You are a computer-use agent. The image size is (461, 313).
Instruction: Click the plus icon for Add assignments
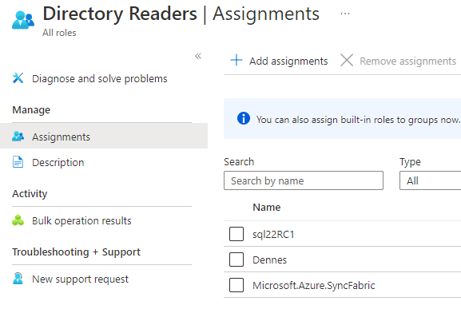(x=236, y=60)
